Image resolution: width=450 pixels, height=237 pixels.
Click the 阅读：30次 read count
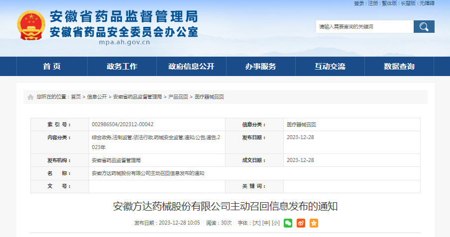tap(219, 223)
